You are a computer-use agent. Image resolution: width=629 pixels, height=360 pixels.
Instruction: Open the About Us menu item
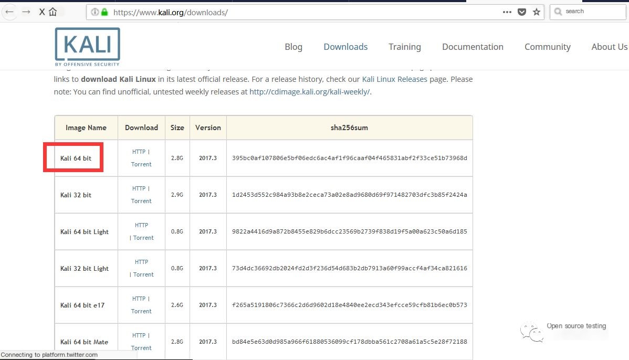pos(610,47)
